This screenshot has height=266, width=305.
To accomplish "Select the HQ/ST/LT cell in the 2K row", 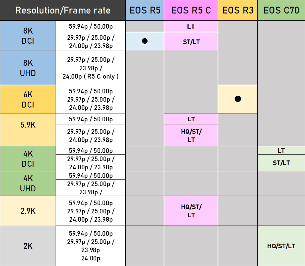I will click(x=281, y=246).
